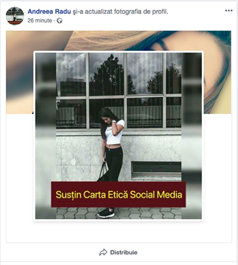
Task: Click Andreea Radu's small round avatar
Action: (15, 16)
